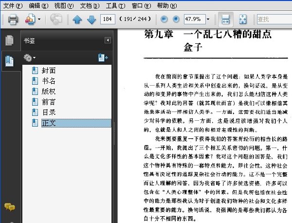Viewport: 292px width, 223px height.
Task: Open the zoom percentage dropdown arrow
Action: (x=208, y=19)
